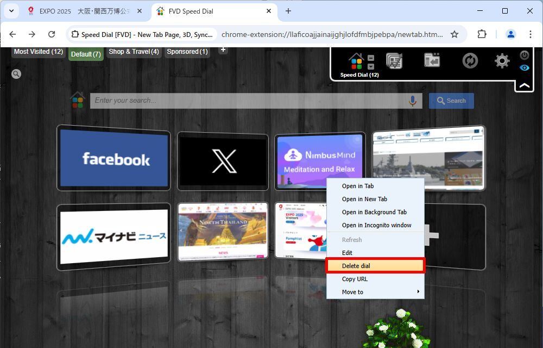The height and width of the screenshot is (348, 543).
Task: Click the address bar URL text
Action: 332,34
